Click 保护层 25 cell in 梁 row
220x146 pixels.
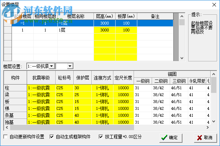coord(83,95)
